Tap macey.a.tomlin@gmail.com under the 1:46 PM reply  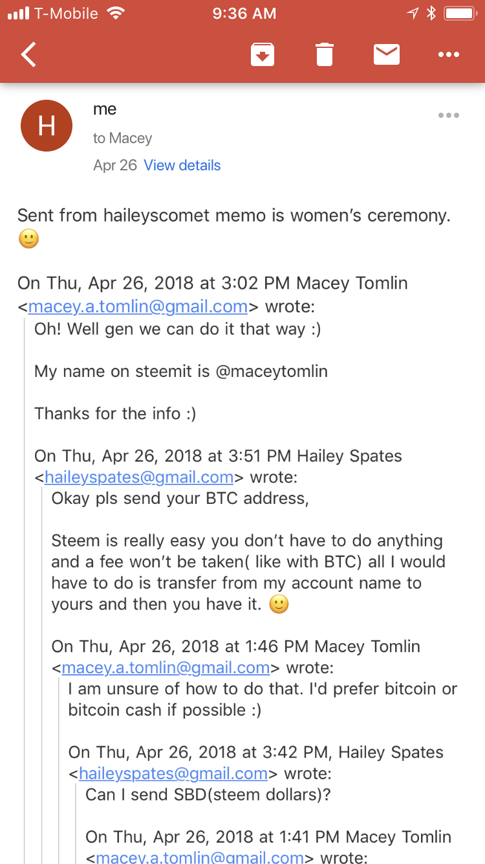166,667
